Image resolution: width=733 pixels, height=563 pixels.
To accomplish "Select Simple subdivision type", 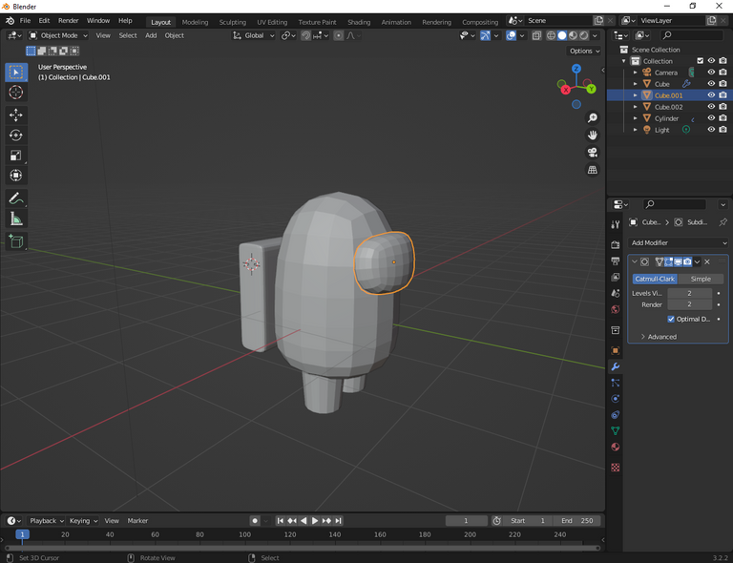I will 701,279.
